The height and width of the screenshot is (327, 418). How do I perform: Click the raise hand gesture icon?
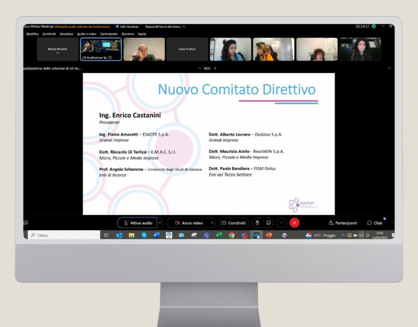click(257, 223)
